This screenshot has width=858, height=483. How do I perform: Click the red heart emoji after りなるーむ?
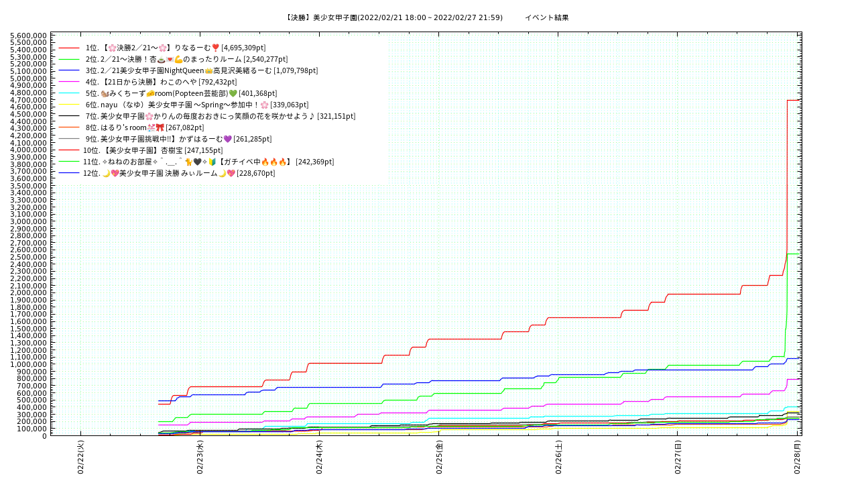tap(215, 48)
